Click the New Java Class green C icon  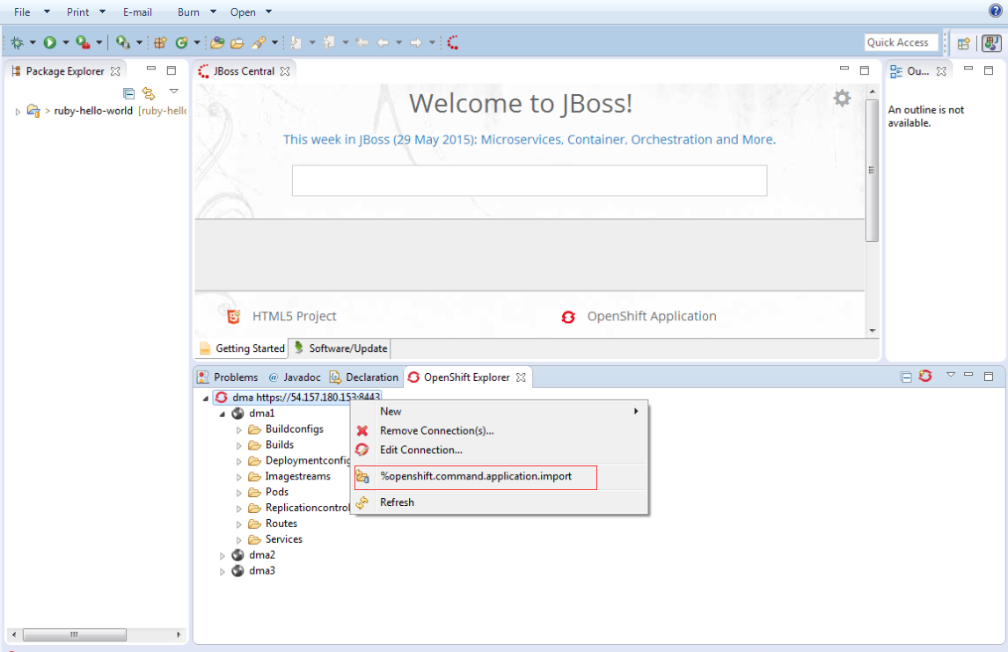182,43
